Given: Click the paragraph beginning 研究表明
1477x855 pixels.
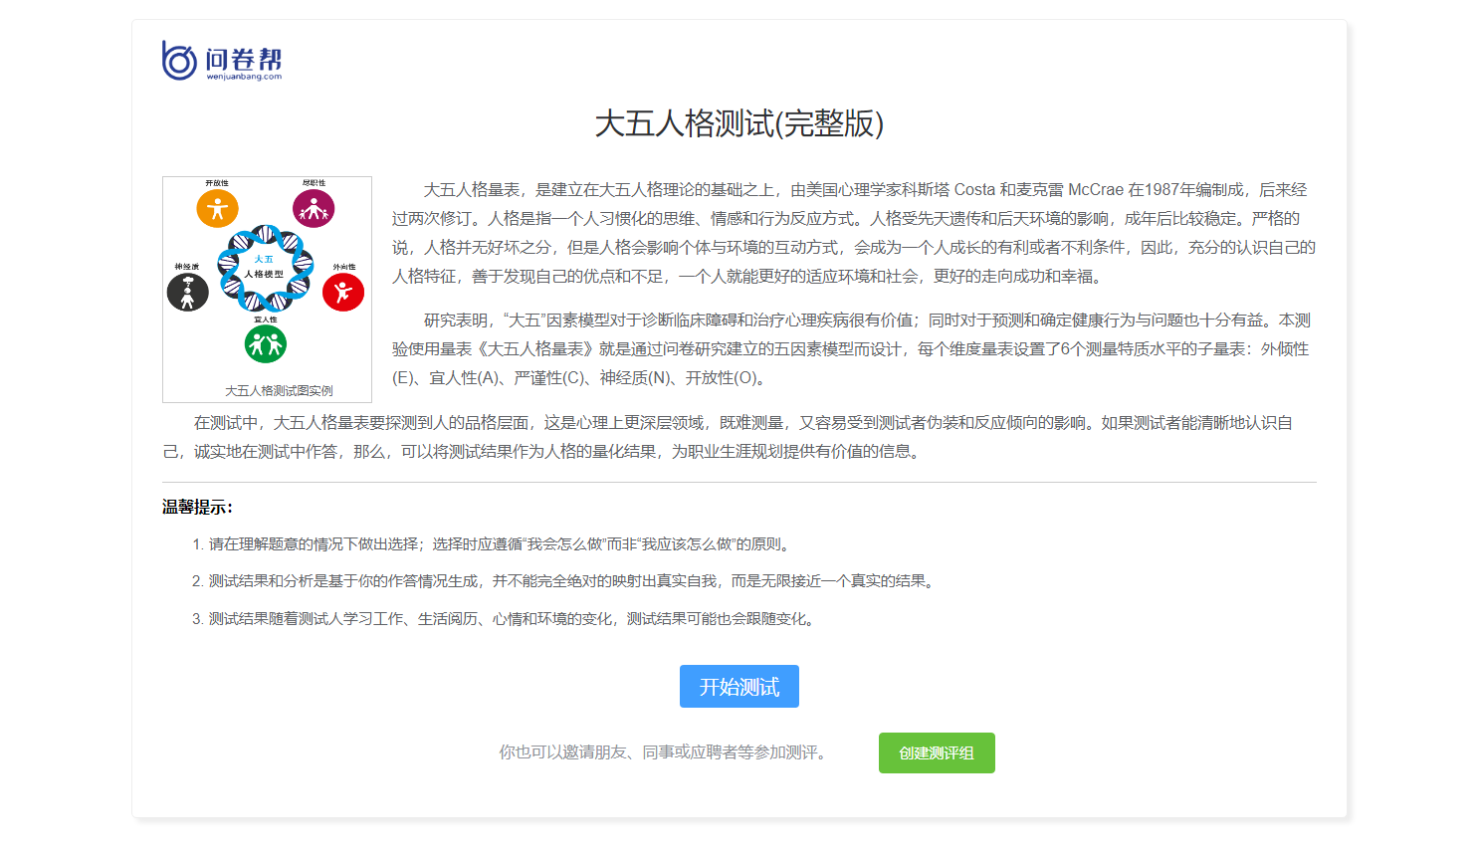Looking at the screenshot, I should tap(854, 349).
